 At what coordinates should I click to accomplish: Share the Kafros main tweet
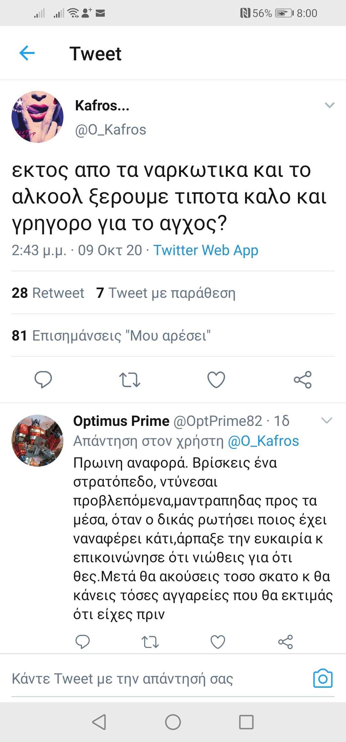[x=302, y=380]
